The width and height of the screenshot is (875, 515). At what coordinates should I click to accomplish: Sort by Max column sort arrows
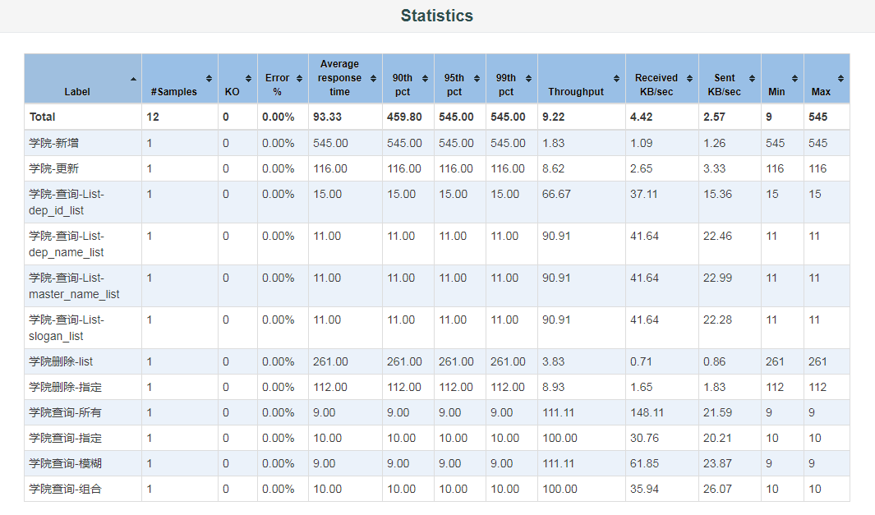click(841, 79)
